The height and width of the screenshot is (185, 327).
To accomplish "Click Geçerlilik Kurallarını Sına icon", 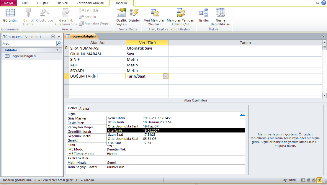I will point(66,13).
